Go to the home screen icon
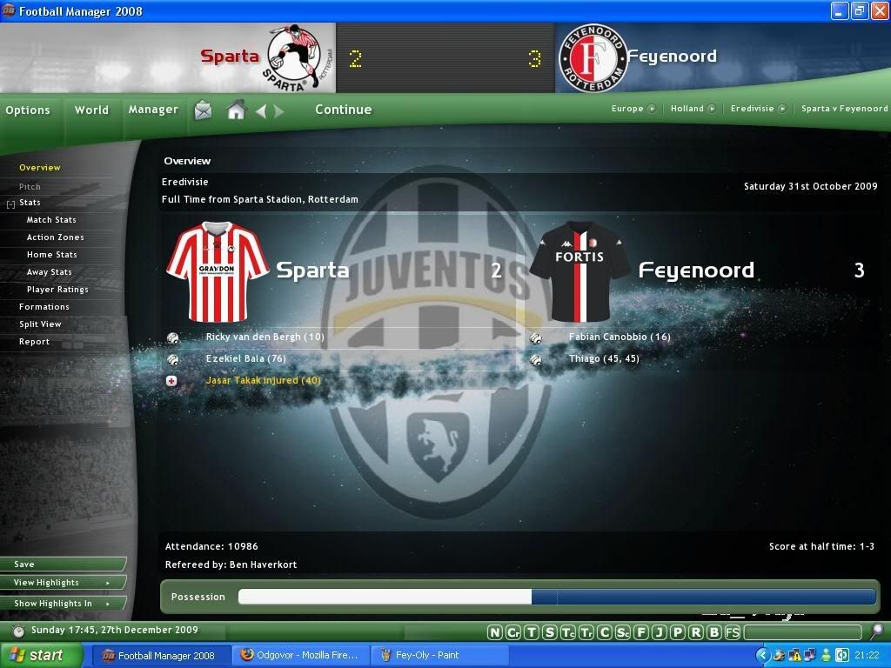The height and width of the screenshot is (668, 891). [x=237, y=109]
